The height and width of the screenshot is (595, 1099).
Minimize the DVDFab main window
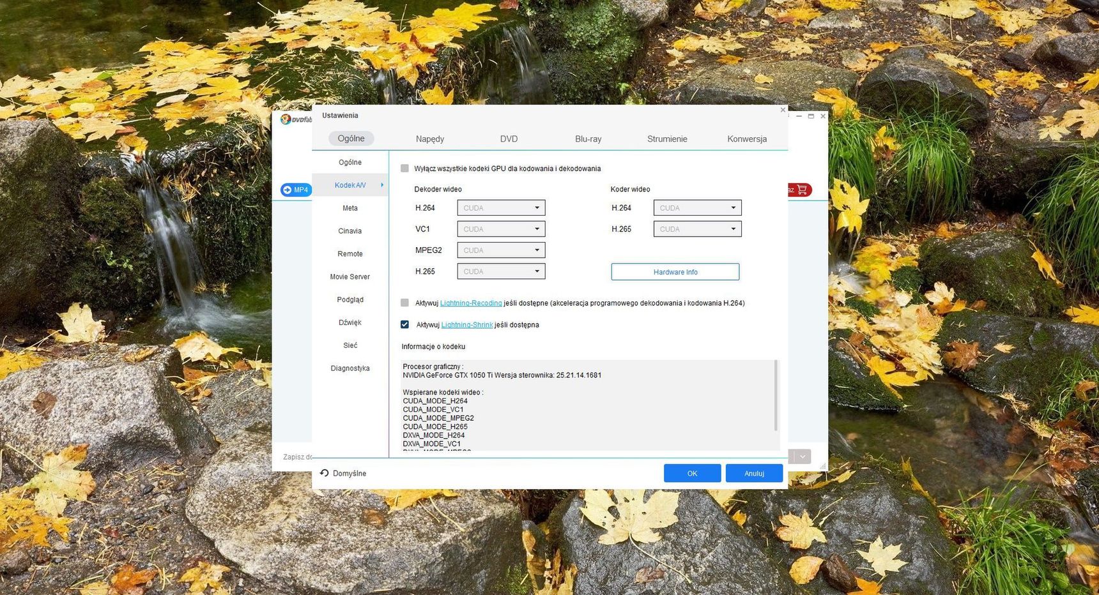799,116
